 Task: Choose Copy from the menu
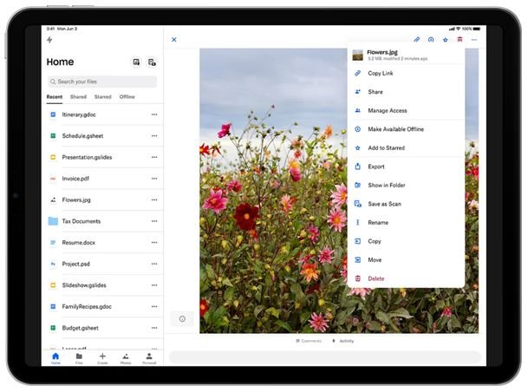[406, 241]
